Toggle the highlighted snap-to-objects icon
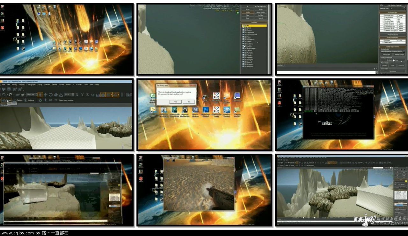Screen dimensions: 408x236 tap(103, 95)
